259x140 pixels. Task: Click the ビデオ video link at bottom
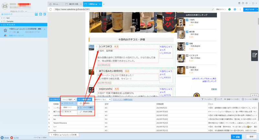pyautogui.click(x=16, y=138)
